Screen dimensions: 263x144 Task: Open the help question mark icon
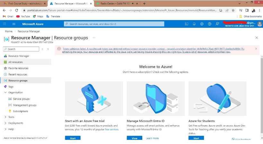[209, 24]
